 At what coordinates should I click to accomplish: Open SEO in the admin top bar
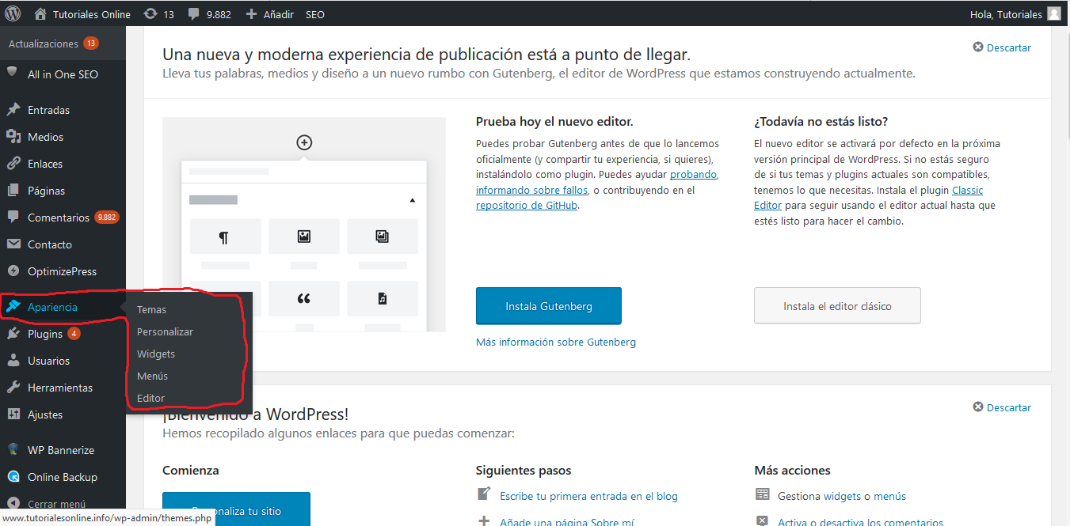314,14
